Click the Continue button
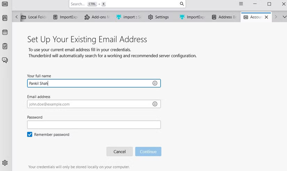The image size is (287, 171). tap(148, 152)
